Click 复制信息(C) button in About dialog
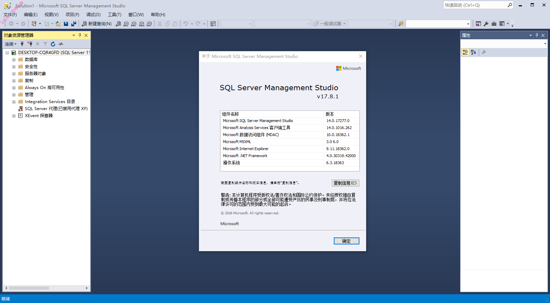This screenshot has width=550, height=303. [x=345, y=183]
